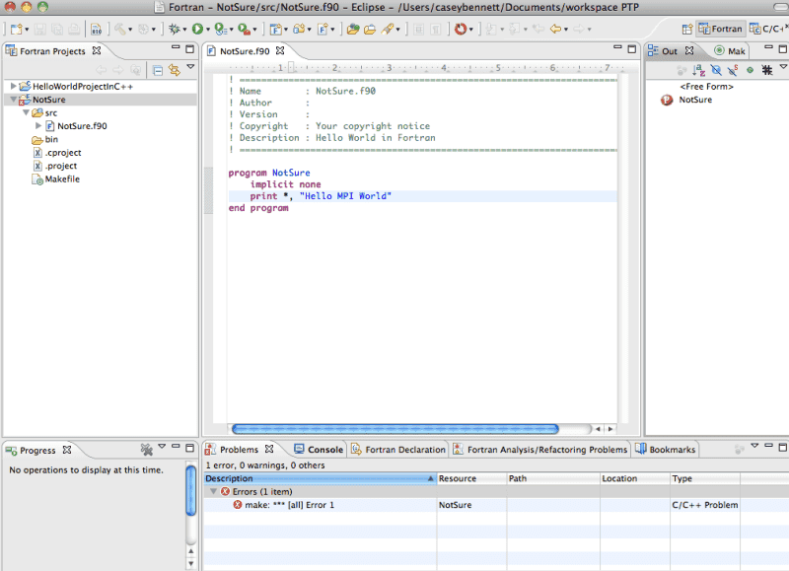Click Collapse All in Fortran Projects
The width and height of the screenshot is (789, 571).
[158, 69]
